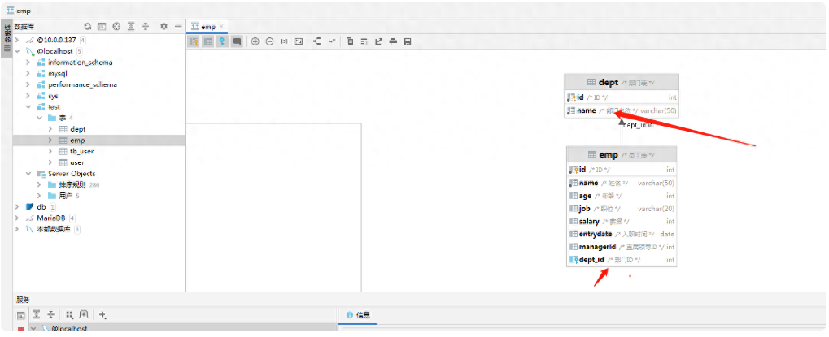Fit diagram content to window

(x=299, y=41)
